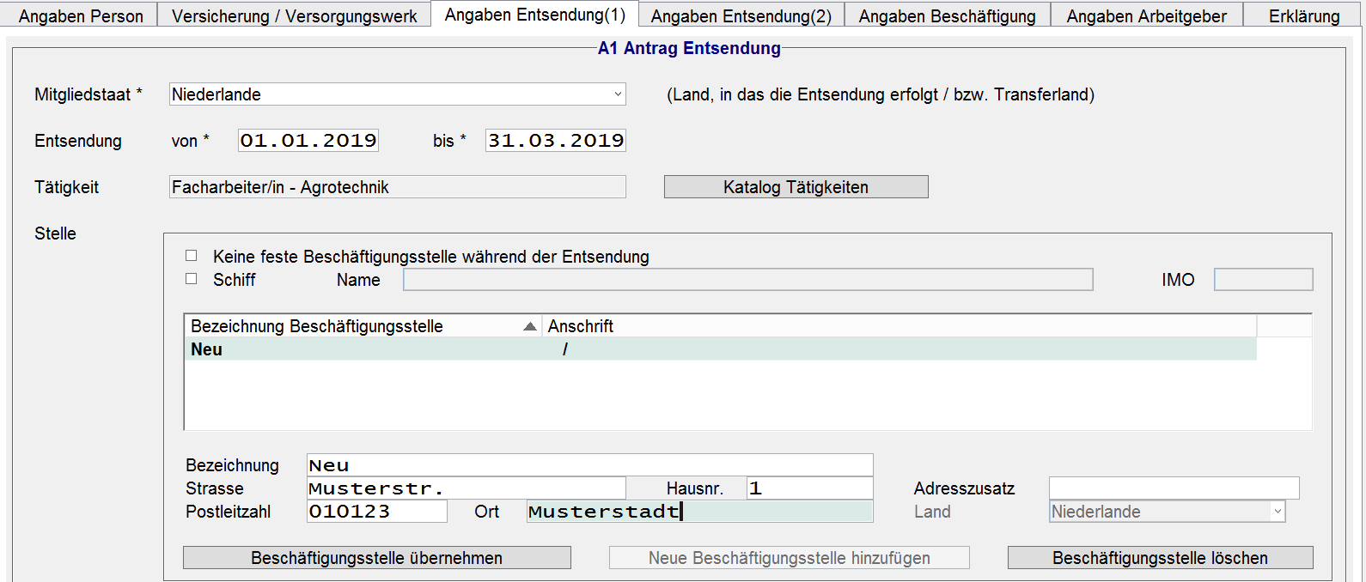Screen dimensions: 1366x582
Task: Select the Angaben Beschäftigung tab
Action: point(947,15)
